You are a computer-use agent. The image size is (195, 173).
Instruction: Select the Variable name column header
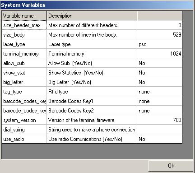(24, 16)
